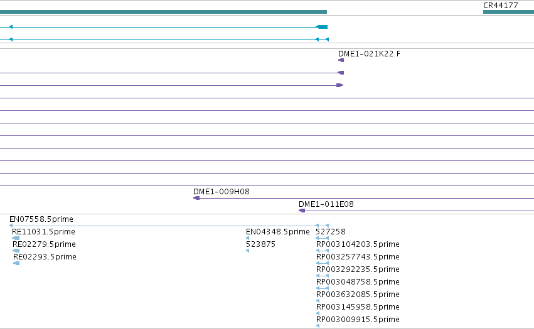534x329 pixels.
Task: Select the RP003048758.5prime label
Action: (358, 282)
